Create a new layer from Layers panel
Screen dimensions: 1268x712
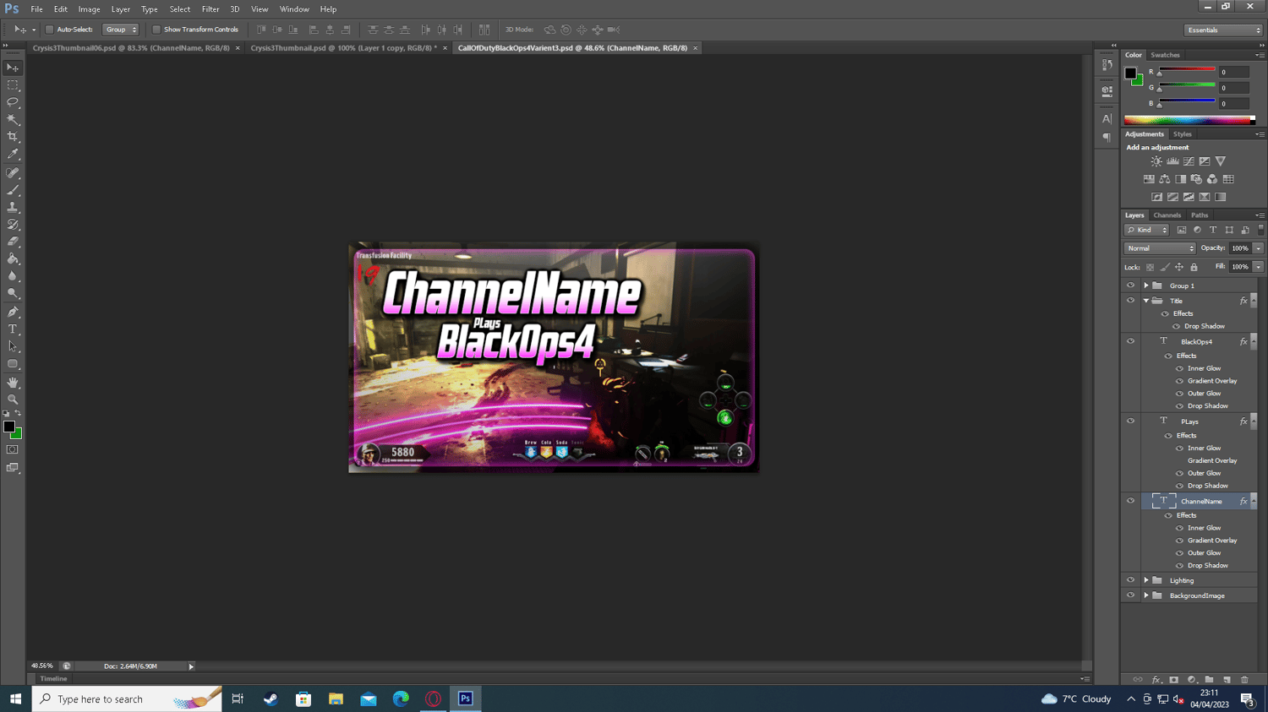pos(1227,680)
